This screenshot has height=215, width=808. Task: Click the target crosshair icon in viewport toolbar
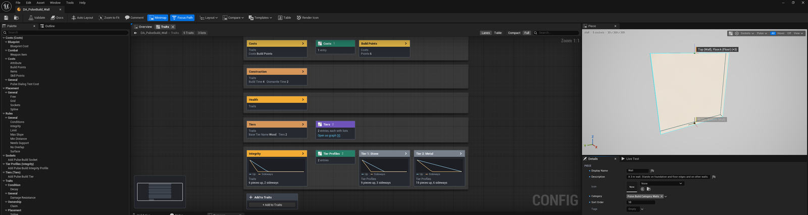[x=737, y=33]
